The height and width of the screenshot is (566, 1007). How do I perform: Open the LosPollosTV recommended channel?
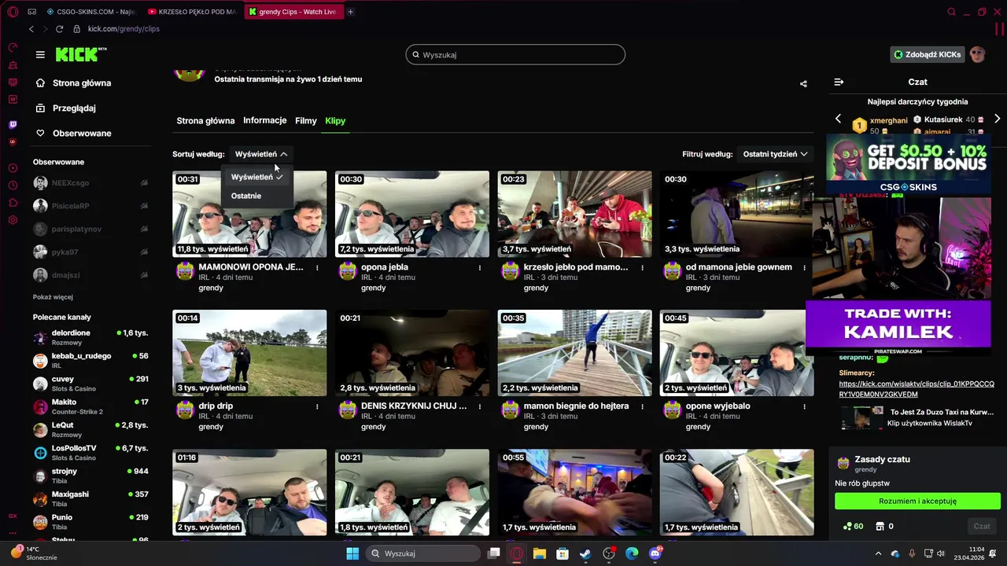point(90,452)
